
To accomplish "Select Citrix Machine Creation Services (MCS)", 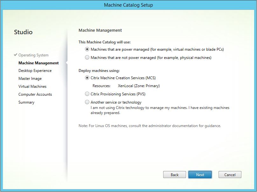I will (x=87, y=78).
